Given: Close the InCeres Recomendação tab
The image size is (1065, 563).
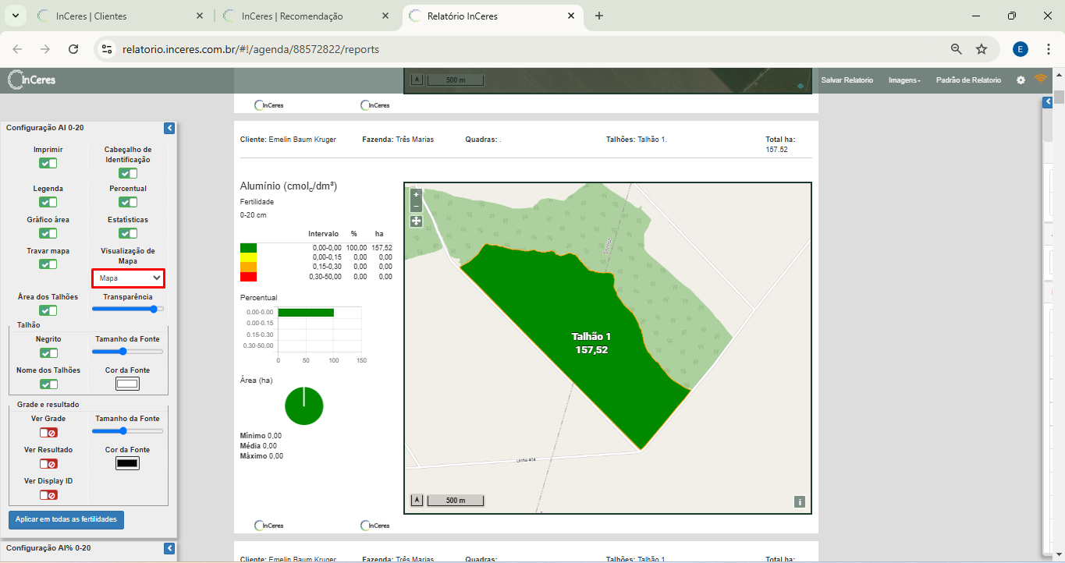Looking at the screenshot, I should (385, 16).
